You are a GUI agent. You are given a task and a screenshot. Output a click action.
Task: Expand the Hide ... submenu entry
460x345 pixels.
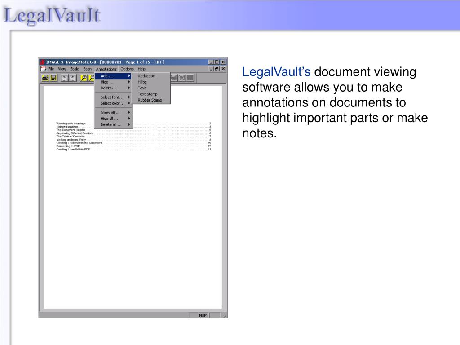coord(114,82)
